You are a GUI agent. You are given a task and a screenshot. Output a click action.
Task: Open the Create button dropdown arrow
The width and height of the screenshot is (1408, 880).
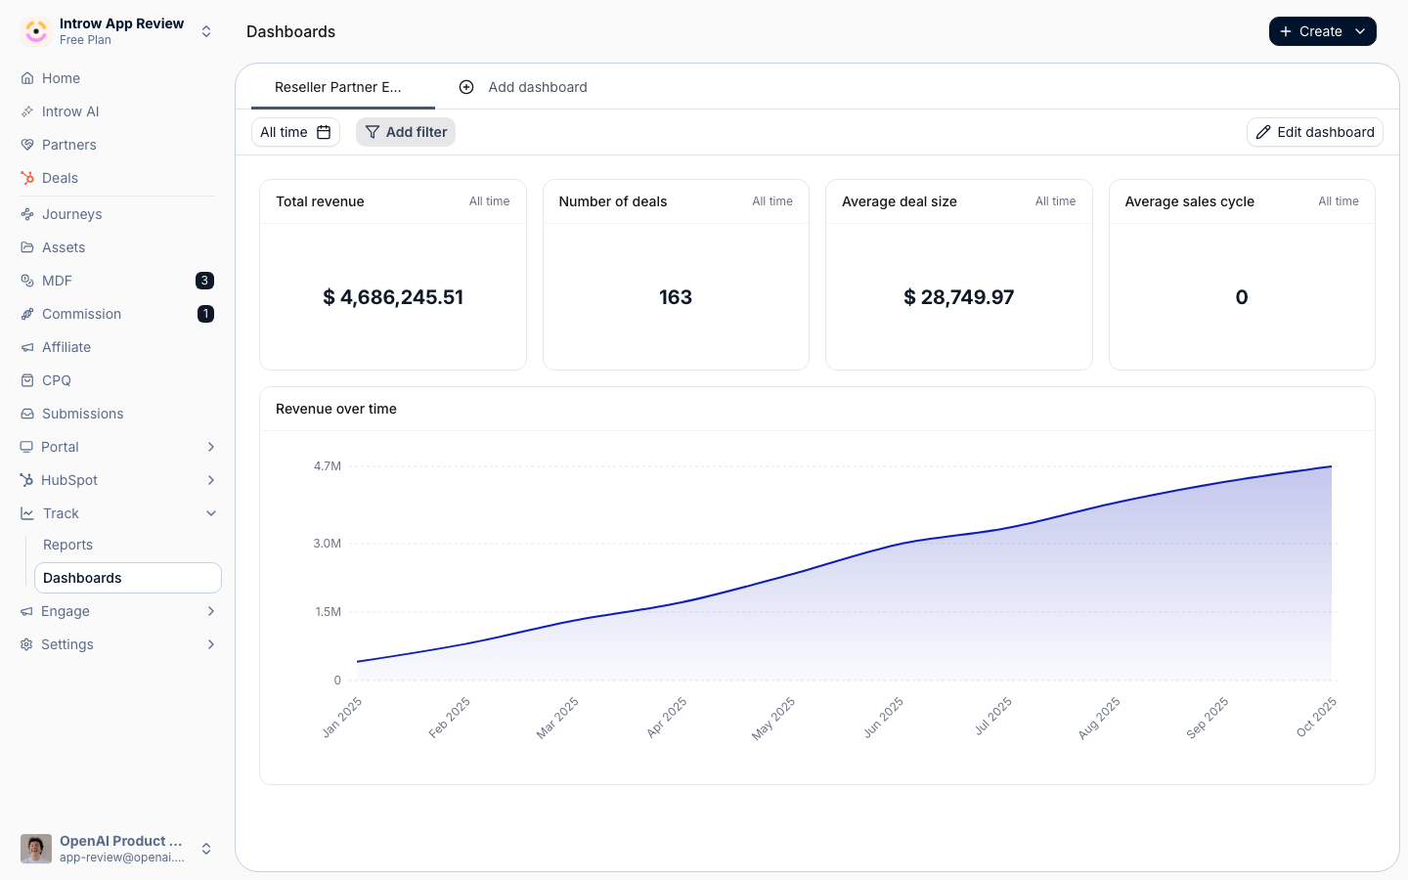tap(1360, 31)
